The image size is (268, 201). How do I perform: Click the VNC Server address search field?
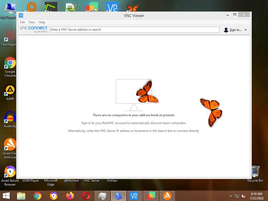click(x=135, y=30)
